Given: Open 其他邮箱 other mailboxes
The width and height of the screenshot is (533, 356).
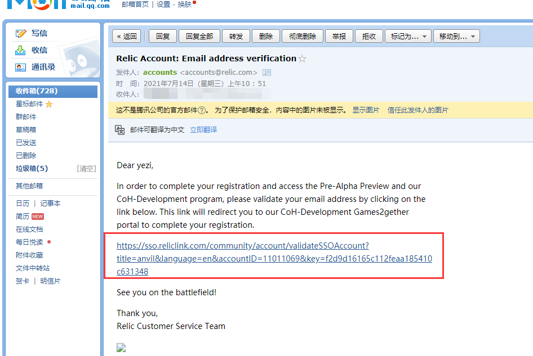Looking at the screenshot, I should [x=29, y=186].
